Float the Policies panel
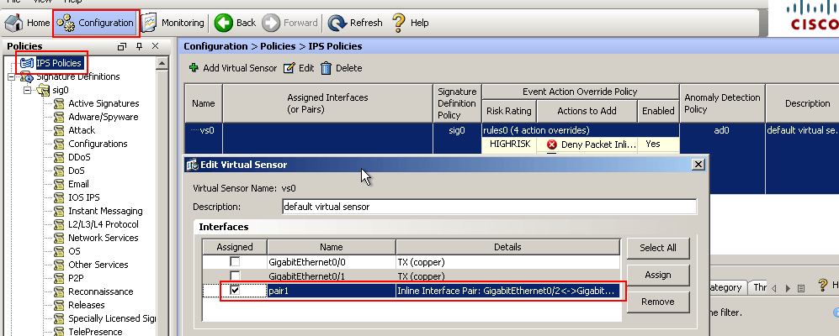 [122, 47]
